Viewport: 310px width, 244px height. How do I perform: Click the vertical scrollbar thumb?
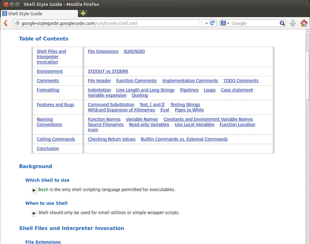click(307, 75)
